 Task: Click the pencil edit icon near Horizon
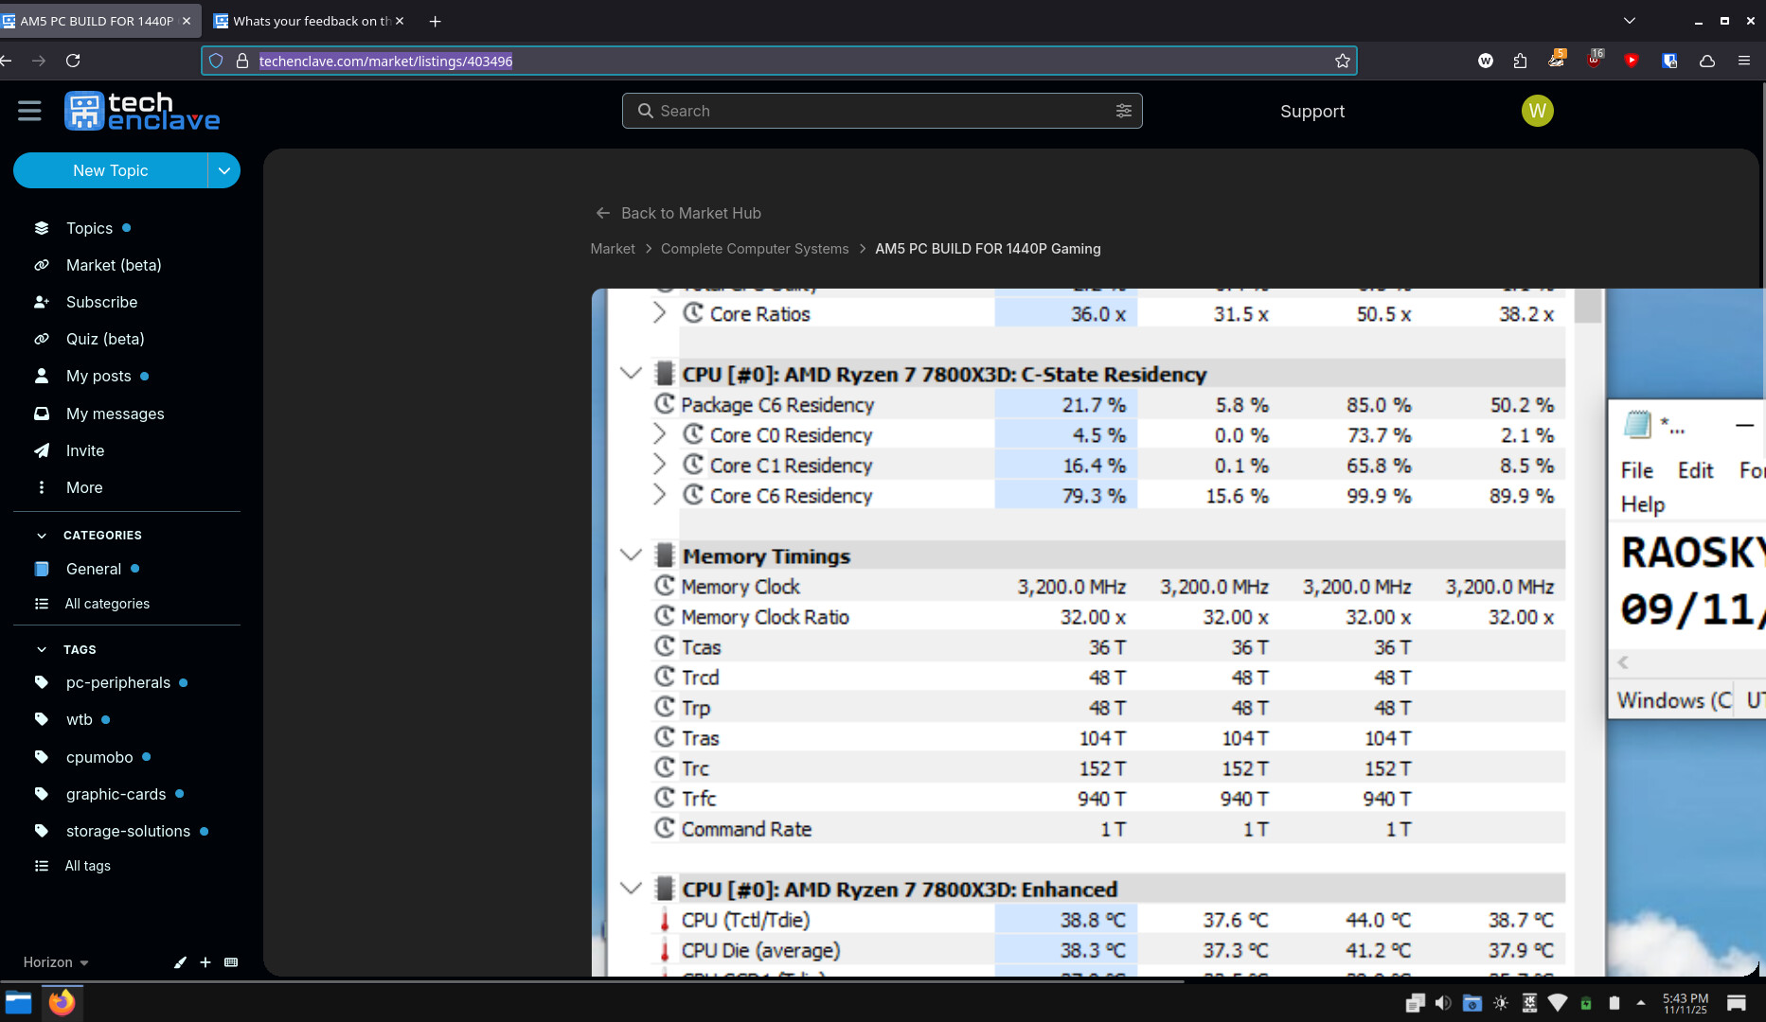(x=180, y=962)
